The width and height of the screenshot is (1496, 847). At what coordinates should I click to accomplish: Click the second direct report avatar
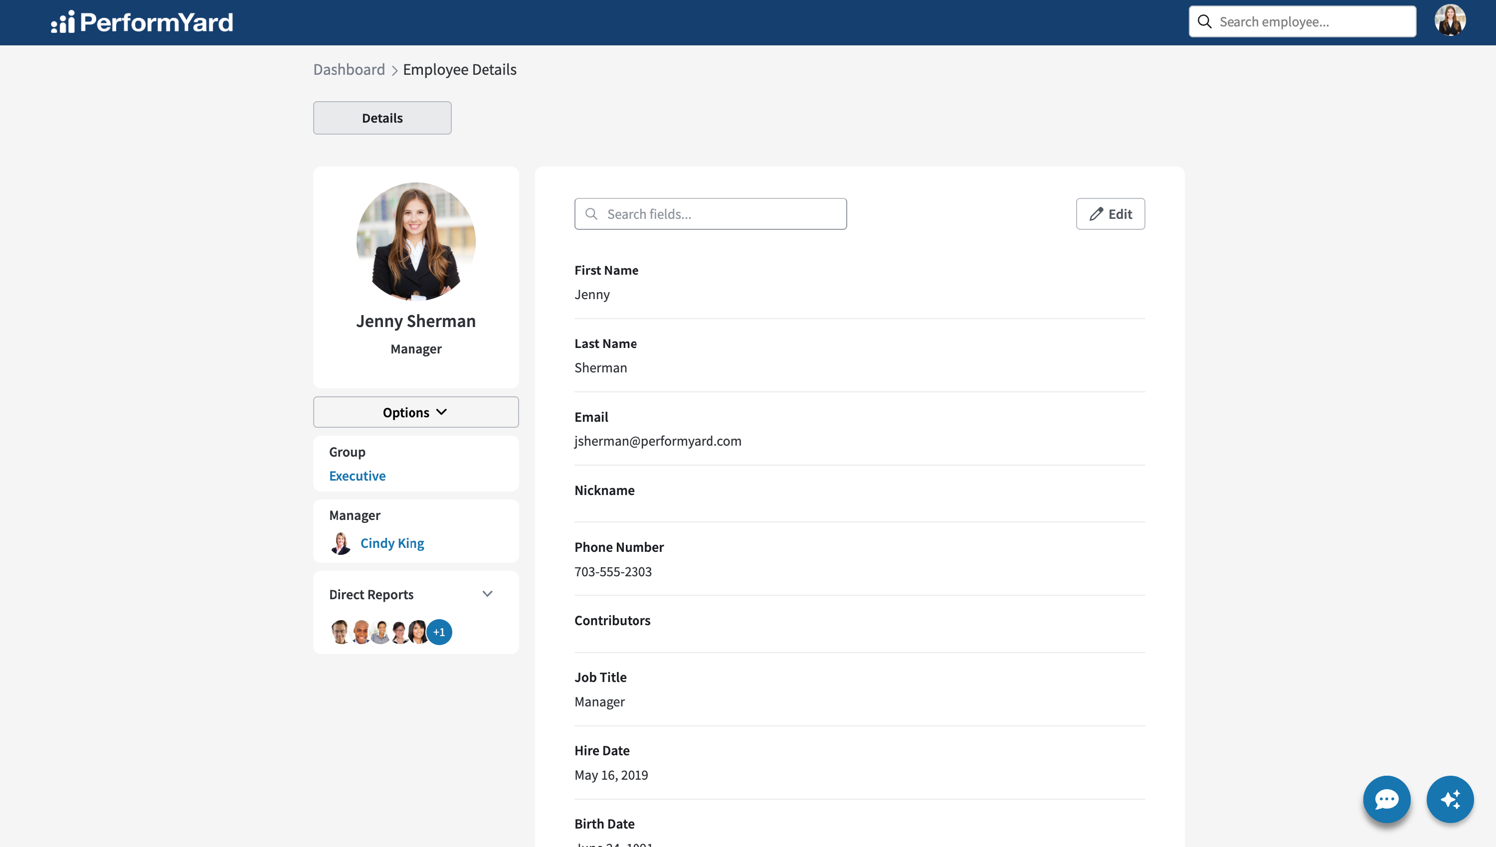(x=361, y=632)
